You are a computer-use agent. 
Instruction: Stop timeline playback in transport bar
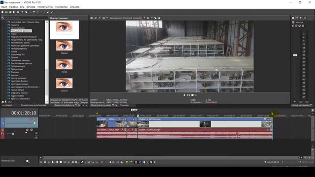click(x=61, y=162)
